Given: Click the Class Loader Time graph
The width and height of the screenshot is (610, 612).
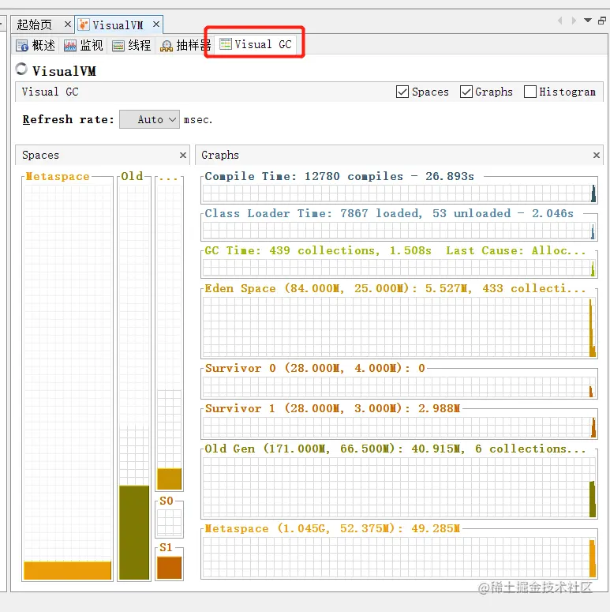Looking at the screenshot, I should 399,231.
